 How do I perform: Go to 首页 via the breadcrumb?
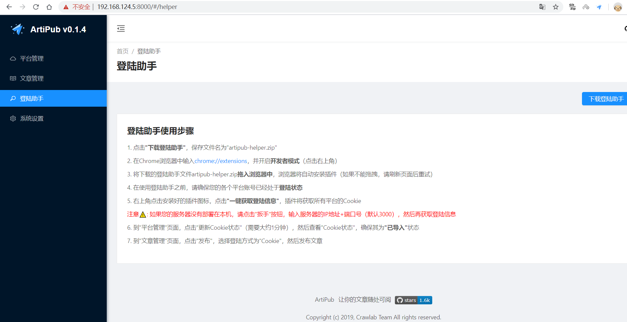tap(122, 51)
